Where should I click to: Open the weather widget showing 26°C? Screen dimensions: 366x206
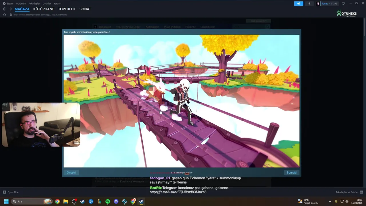pos(308,201)
